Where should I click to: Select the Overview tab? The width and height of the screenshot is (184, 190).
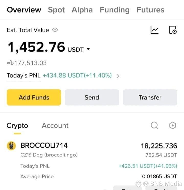(24, 10)
